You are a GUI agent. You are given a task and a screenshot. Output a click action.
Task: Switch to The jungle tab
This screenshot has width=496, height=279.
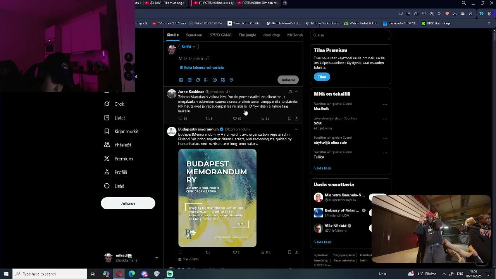point(247,35)
